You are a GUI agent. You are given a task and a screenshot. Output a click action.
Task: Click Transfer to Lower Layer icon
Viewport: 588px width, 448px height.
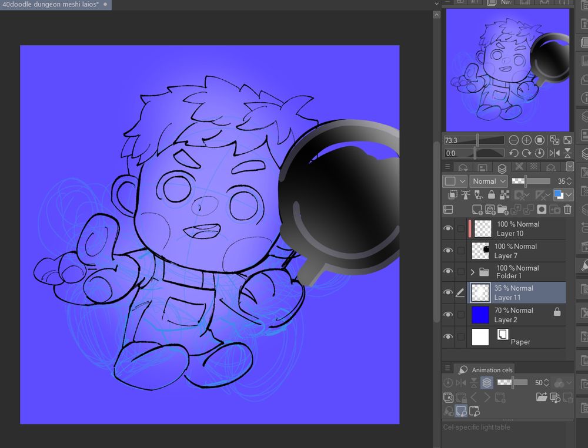tap(516, 210)
